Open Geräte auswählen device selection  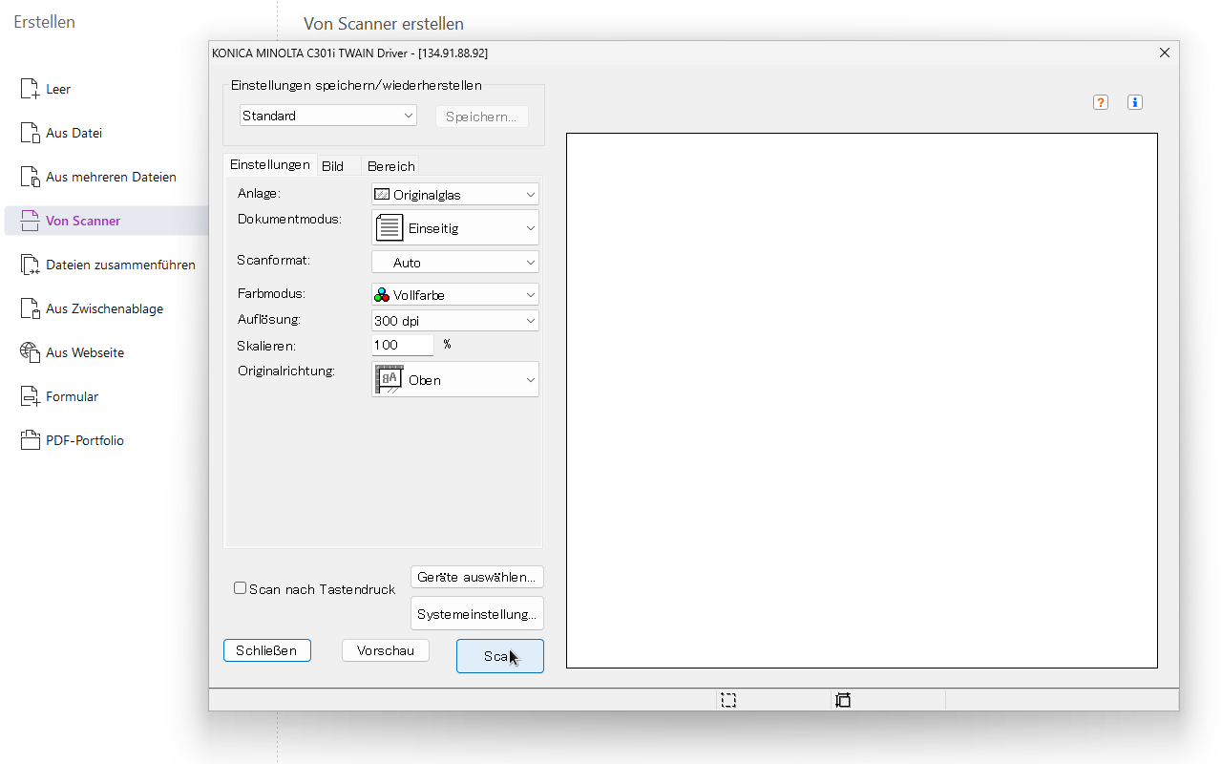[x=476, y=577]
